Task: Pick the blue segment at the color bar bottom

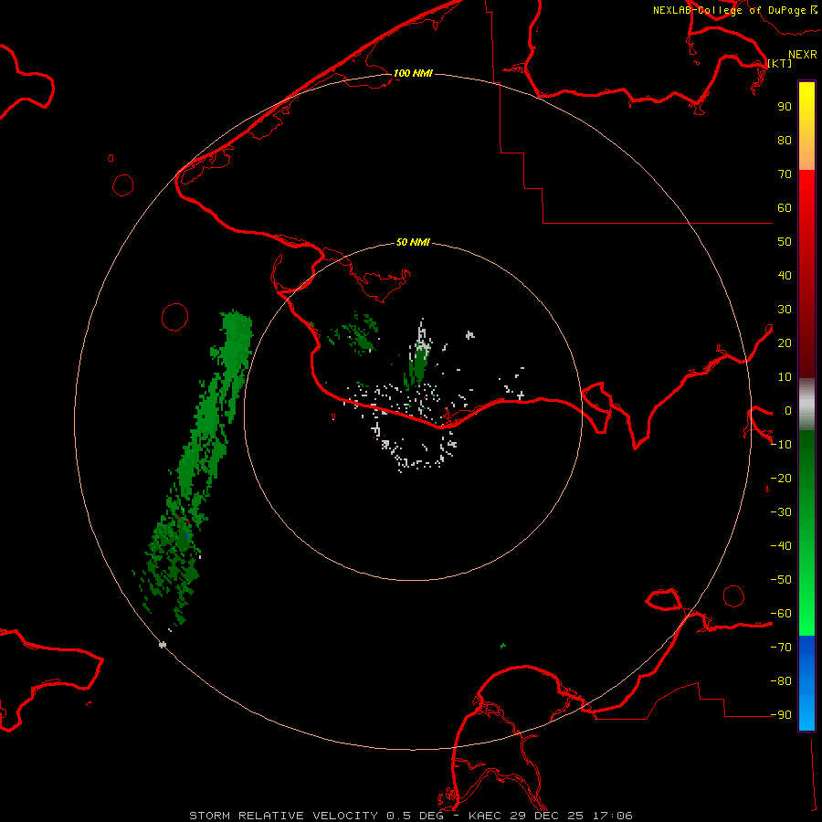Action: 806,682
